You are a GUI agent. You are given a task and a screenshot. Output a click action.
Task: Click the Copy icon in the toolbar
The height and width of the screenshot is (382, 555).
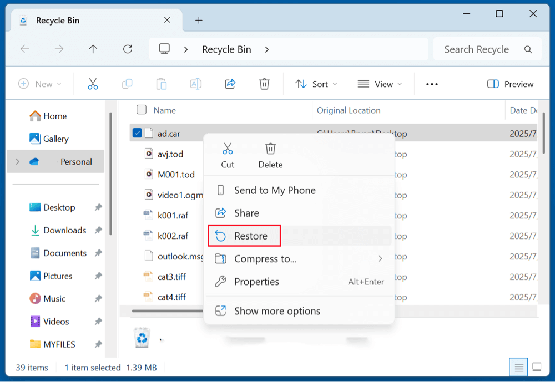[x=127, y=84]
